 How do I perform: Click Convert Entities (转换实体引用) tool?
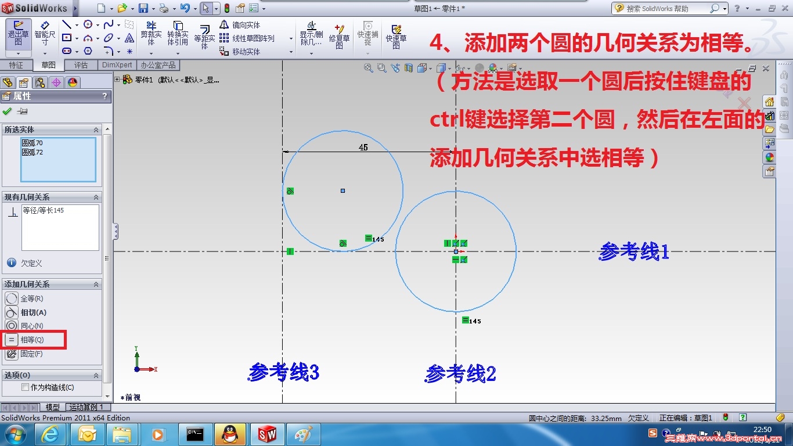178,34
